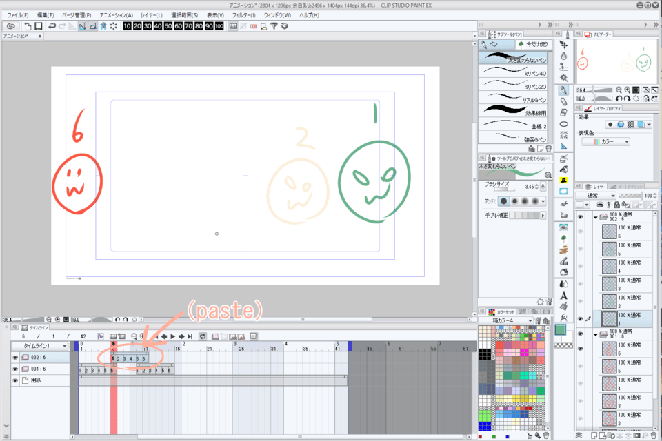Click the Save floppy disk icon

click(x=39, y=26)
